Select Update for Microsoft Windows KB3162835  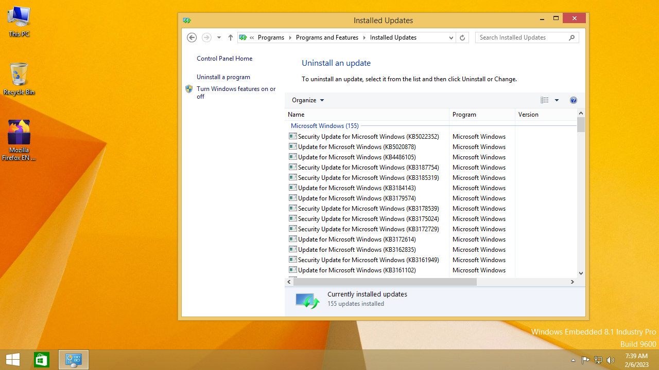tap(431, 249)
